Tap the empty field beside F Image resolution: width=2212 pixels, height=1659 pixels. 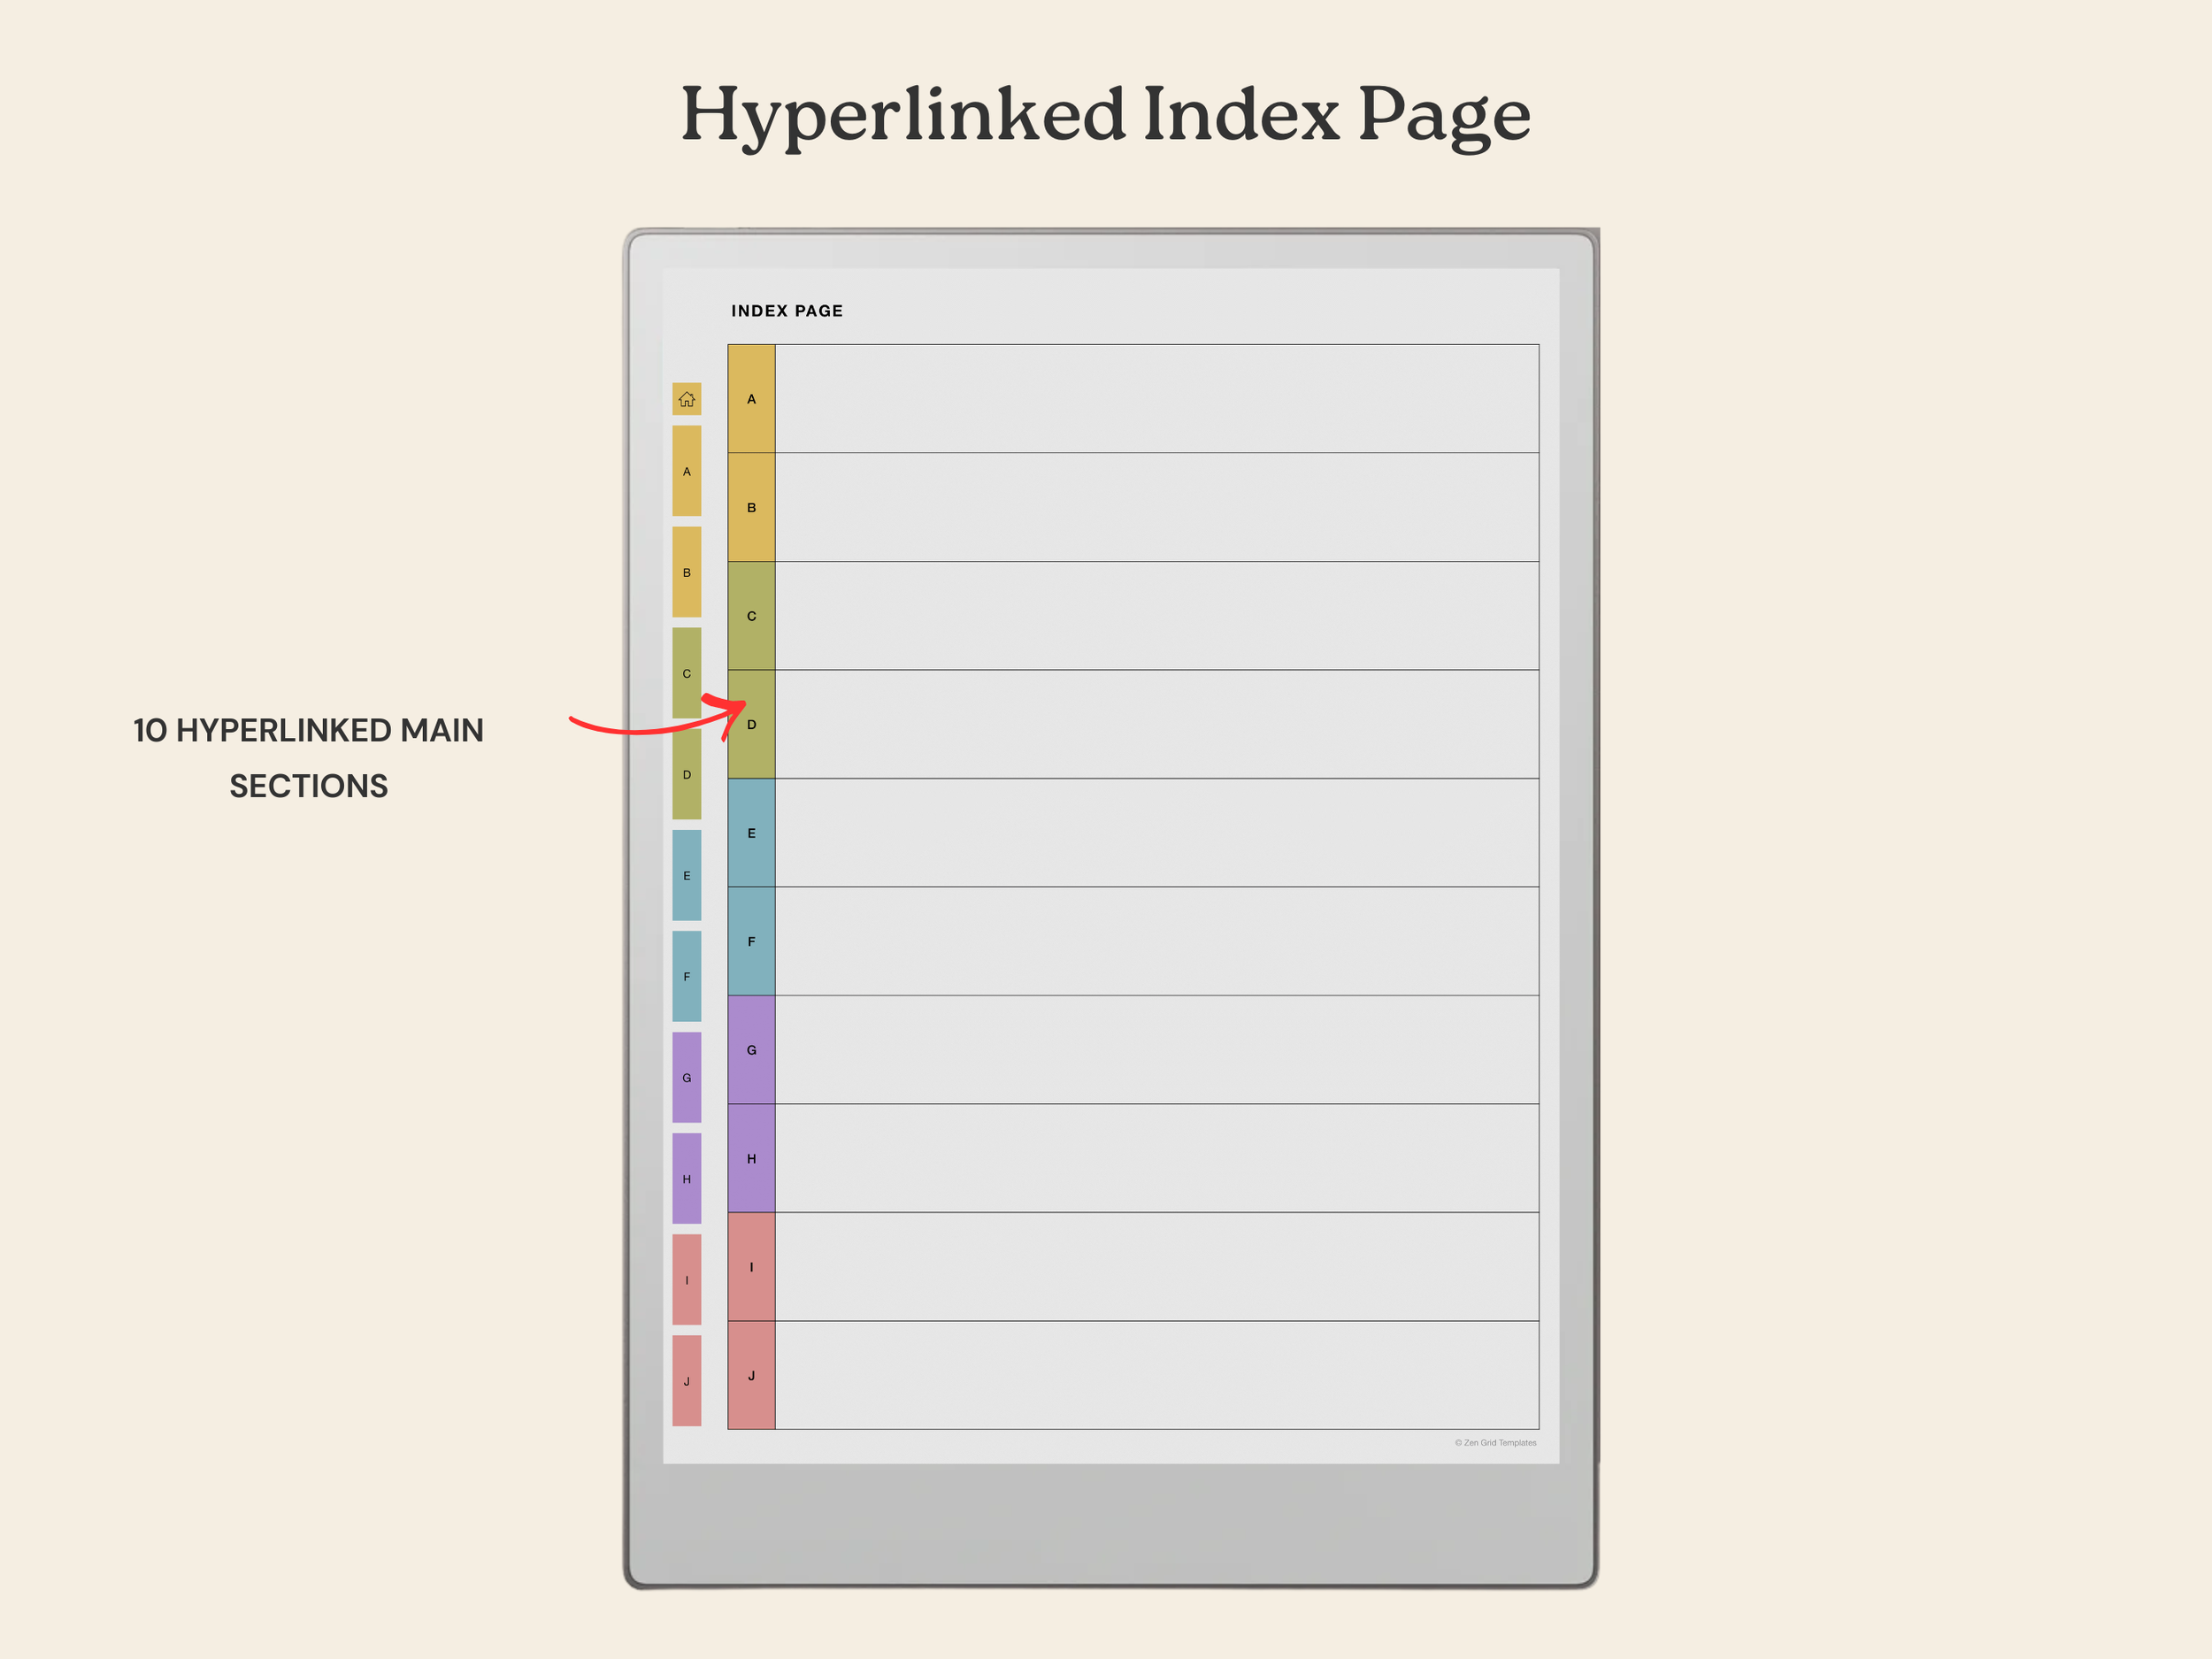coord(1156,941)
